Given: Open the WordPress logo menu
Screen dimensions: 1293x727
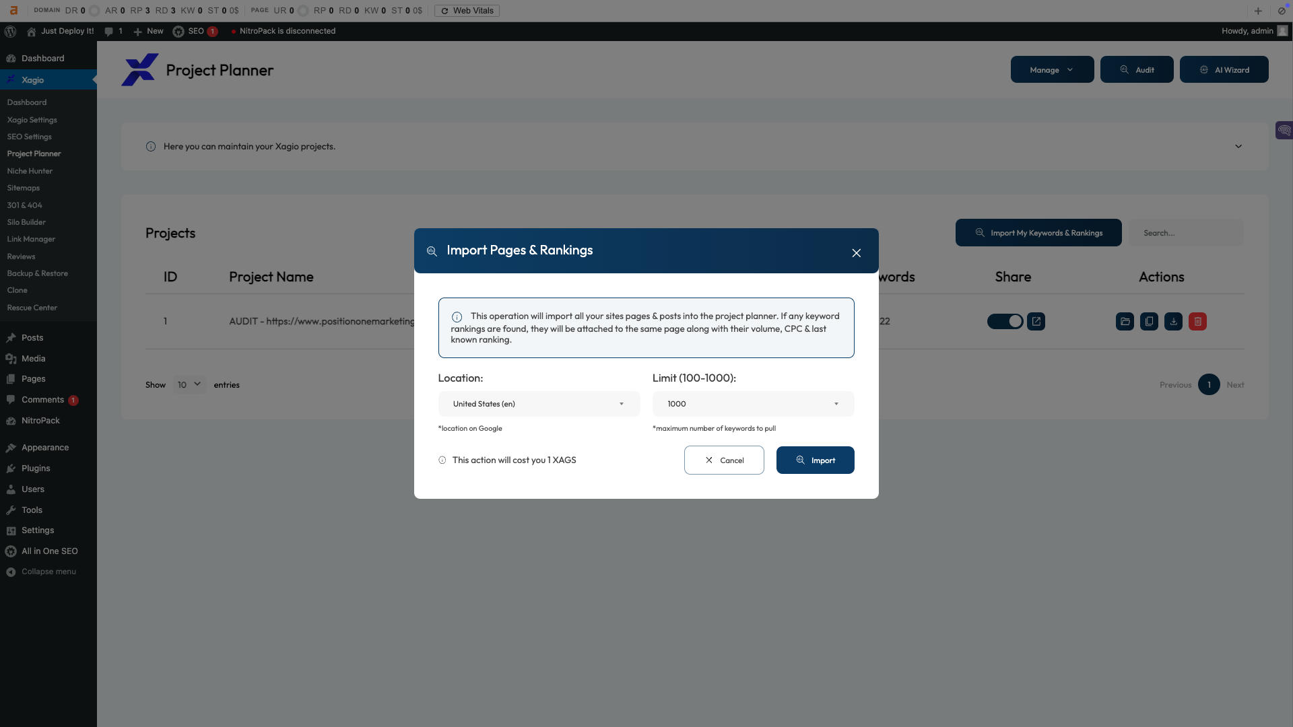Looking at the screenshot, I should [10, 31].
